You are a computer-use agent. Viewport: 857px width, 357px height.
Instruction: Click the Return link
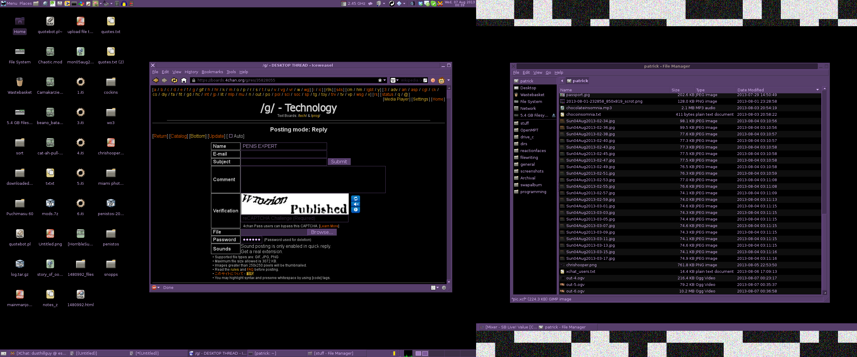point(160,136)
